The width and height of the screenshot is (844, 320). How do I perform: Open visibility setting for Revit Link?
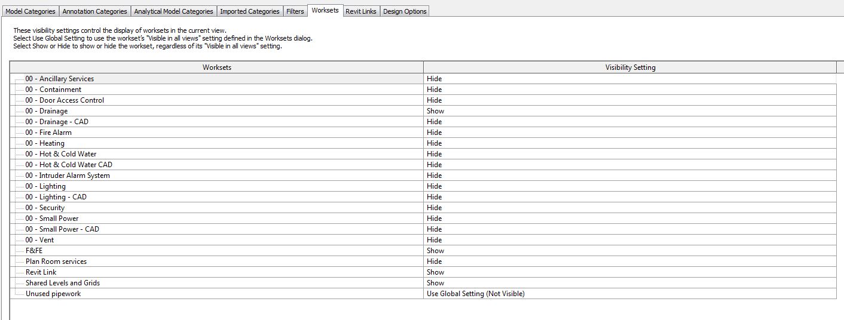(x=629, y=272)
